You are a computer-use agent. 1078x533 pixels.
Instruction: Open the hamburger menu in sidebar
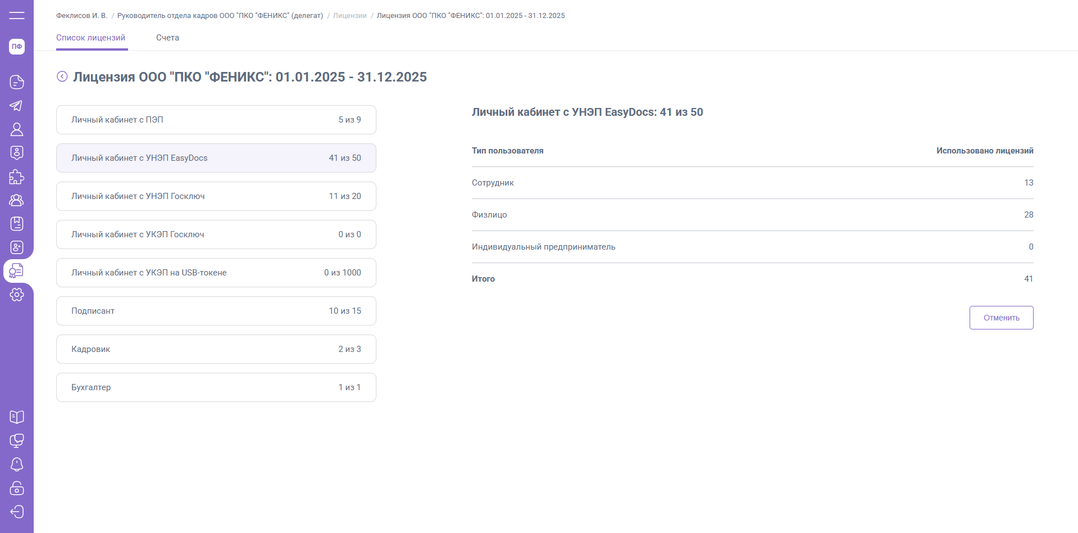(x=17, y=15)
